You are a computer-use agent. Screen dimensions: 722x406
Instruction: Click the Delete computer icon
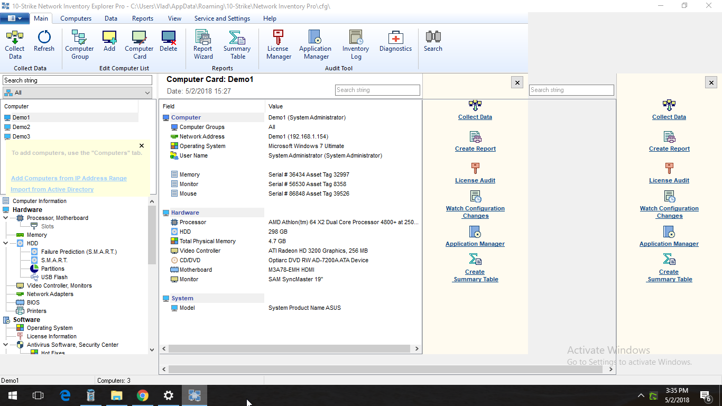(x=169, y=41)
